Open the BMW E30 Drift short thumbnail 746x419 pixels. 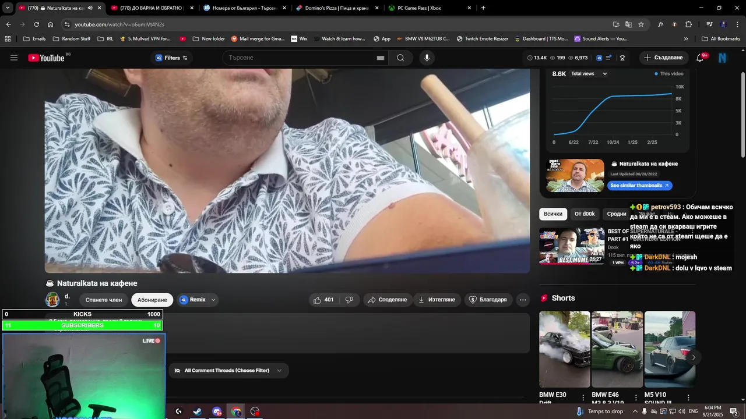(x=565, y=349)
